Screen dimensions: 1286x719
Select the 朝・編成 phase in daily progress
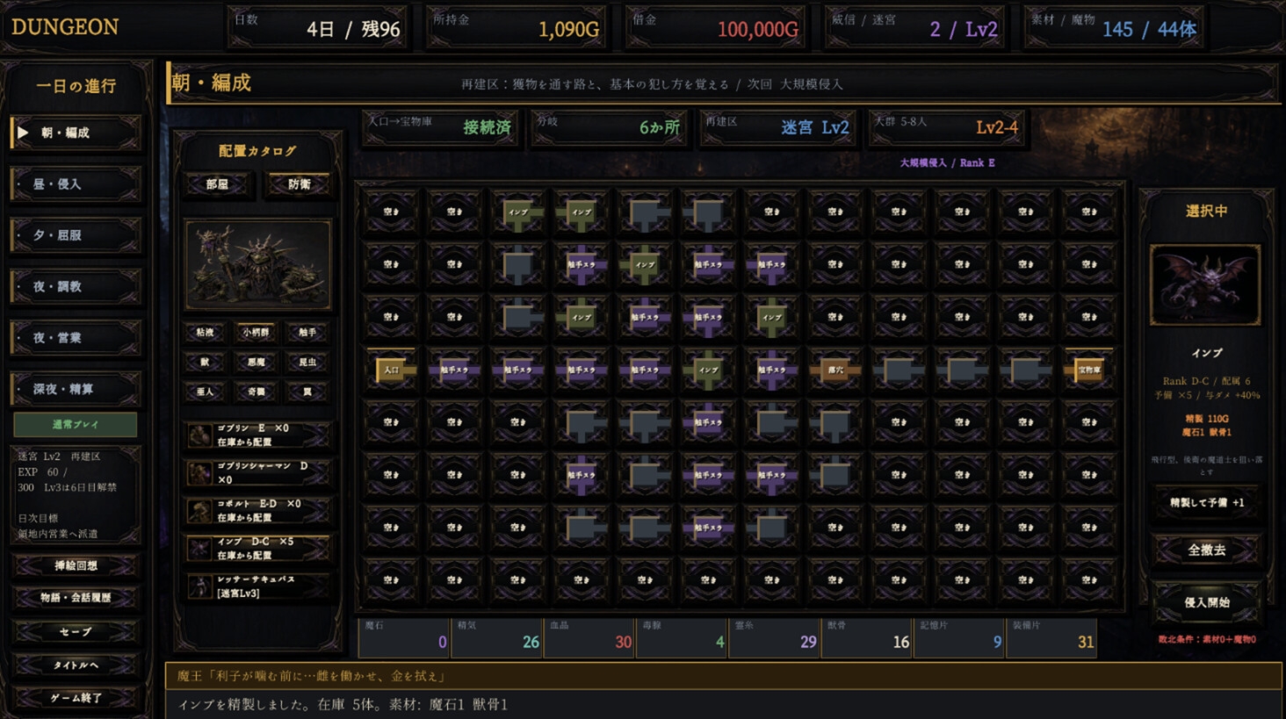tap(76, 133)
